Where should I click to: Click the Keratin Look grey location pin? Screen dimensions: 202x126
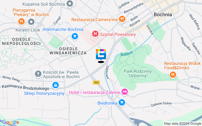[31, 22]
